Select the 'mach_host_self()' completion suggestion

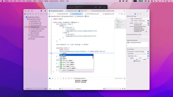click(76, 63)
